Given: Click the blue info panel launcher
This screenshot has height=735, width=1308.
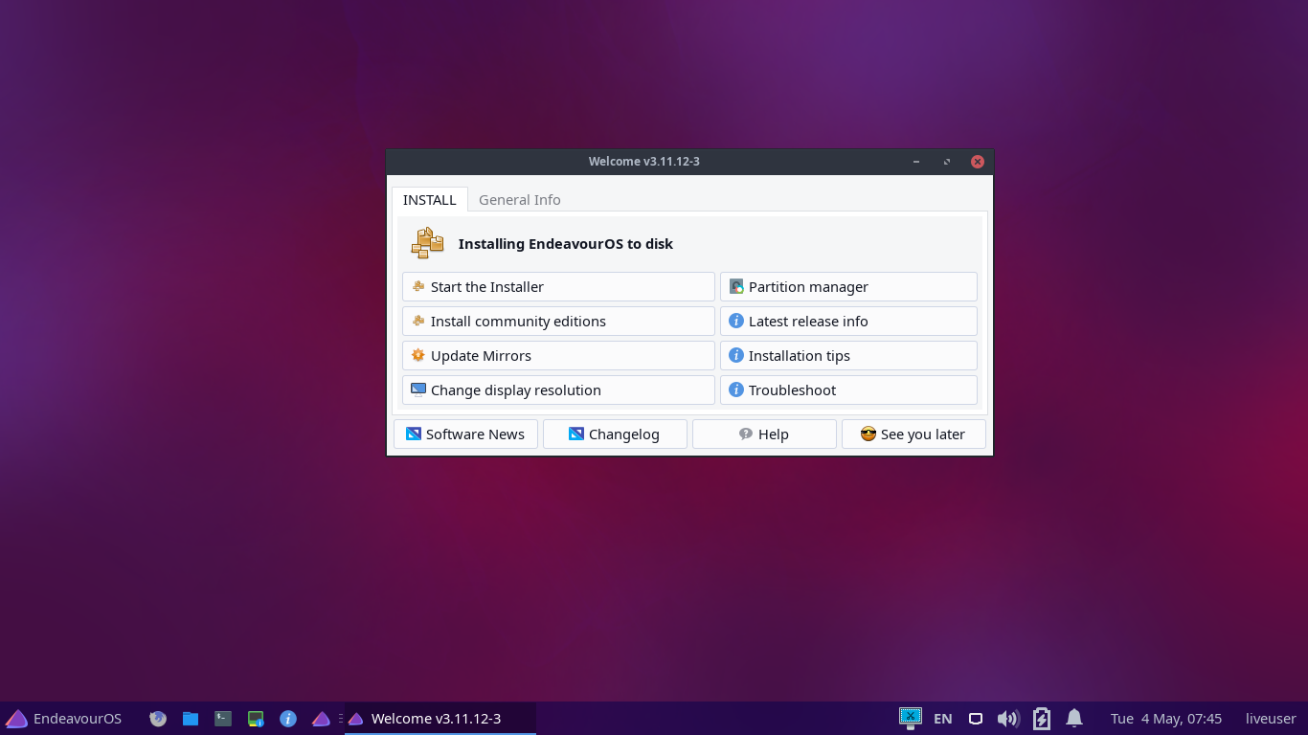Looking at the screenshot, I should [288, 718].
